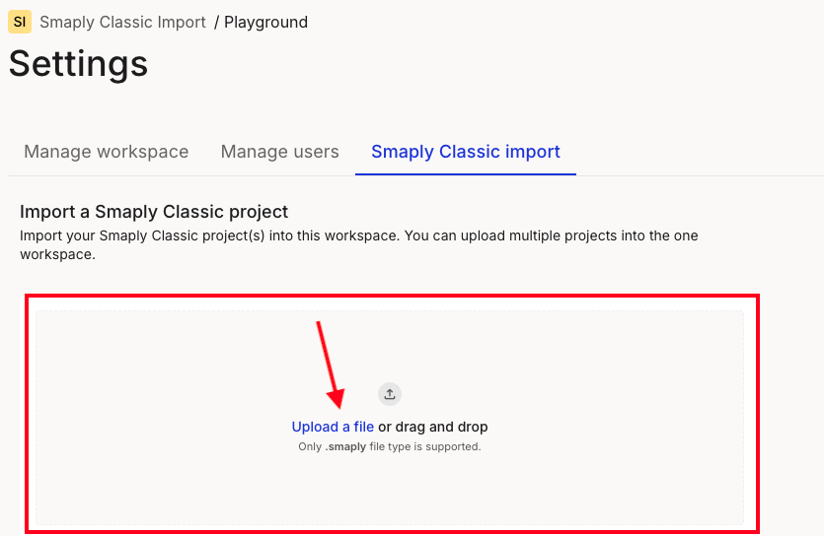Image resolution: width=824 pixels, height=536 pixels.
Task: Click the 'Upload a file' link
Action: tap(333, 427)
